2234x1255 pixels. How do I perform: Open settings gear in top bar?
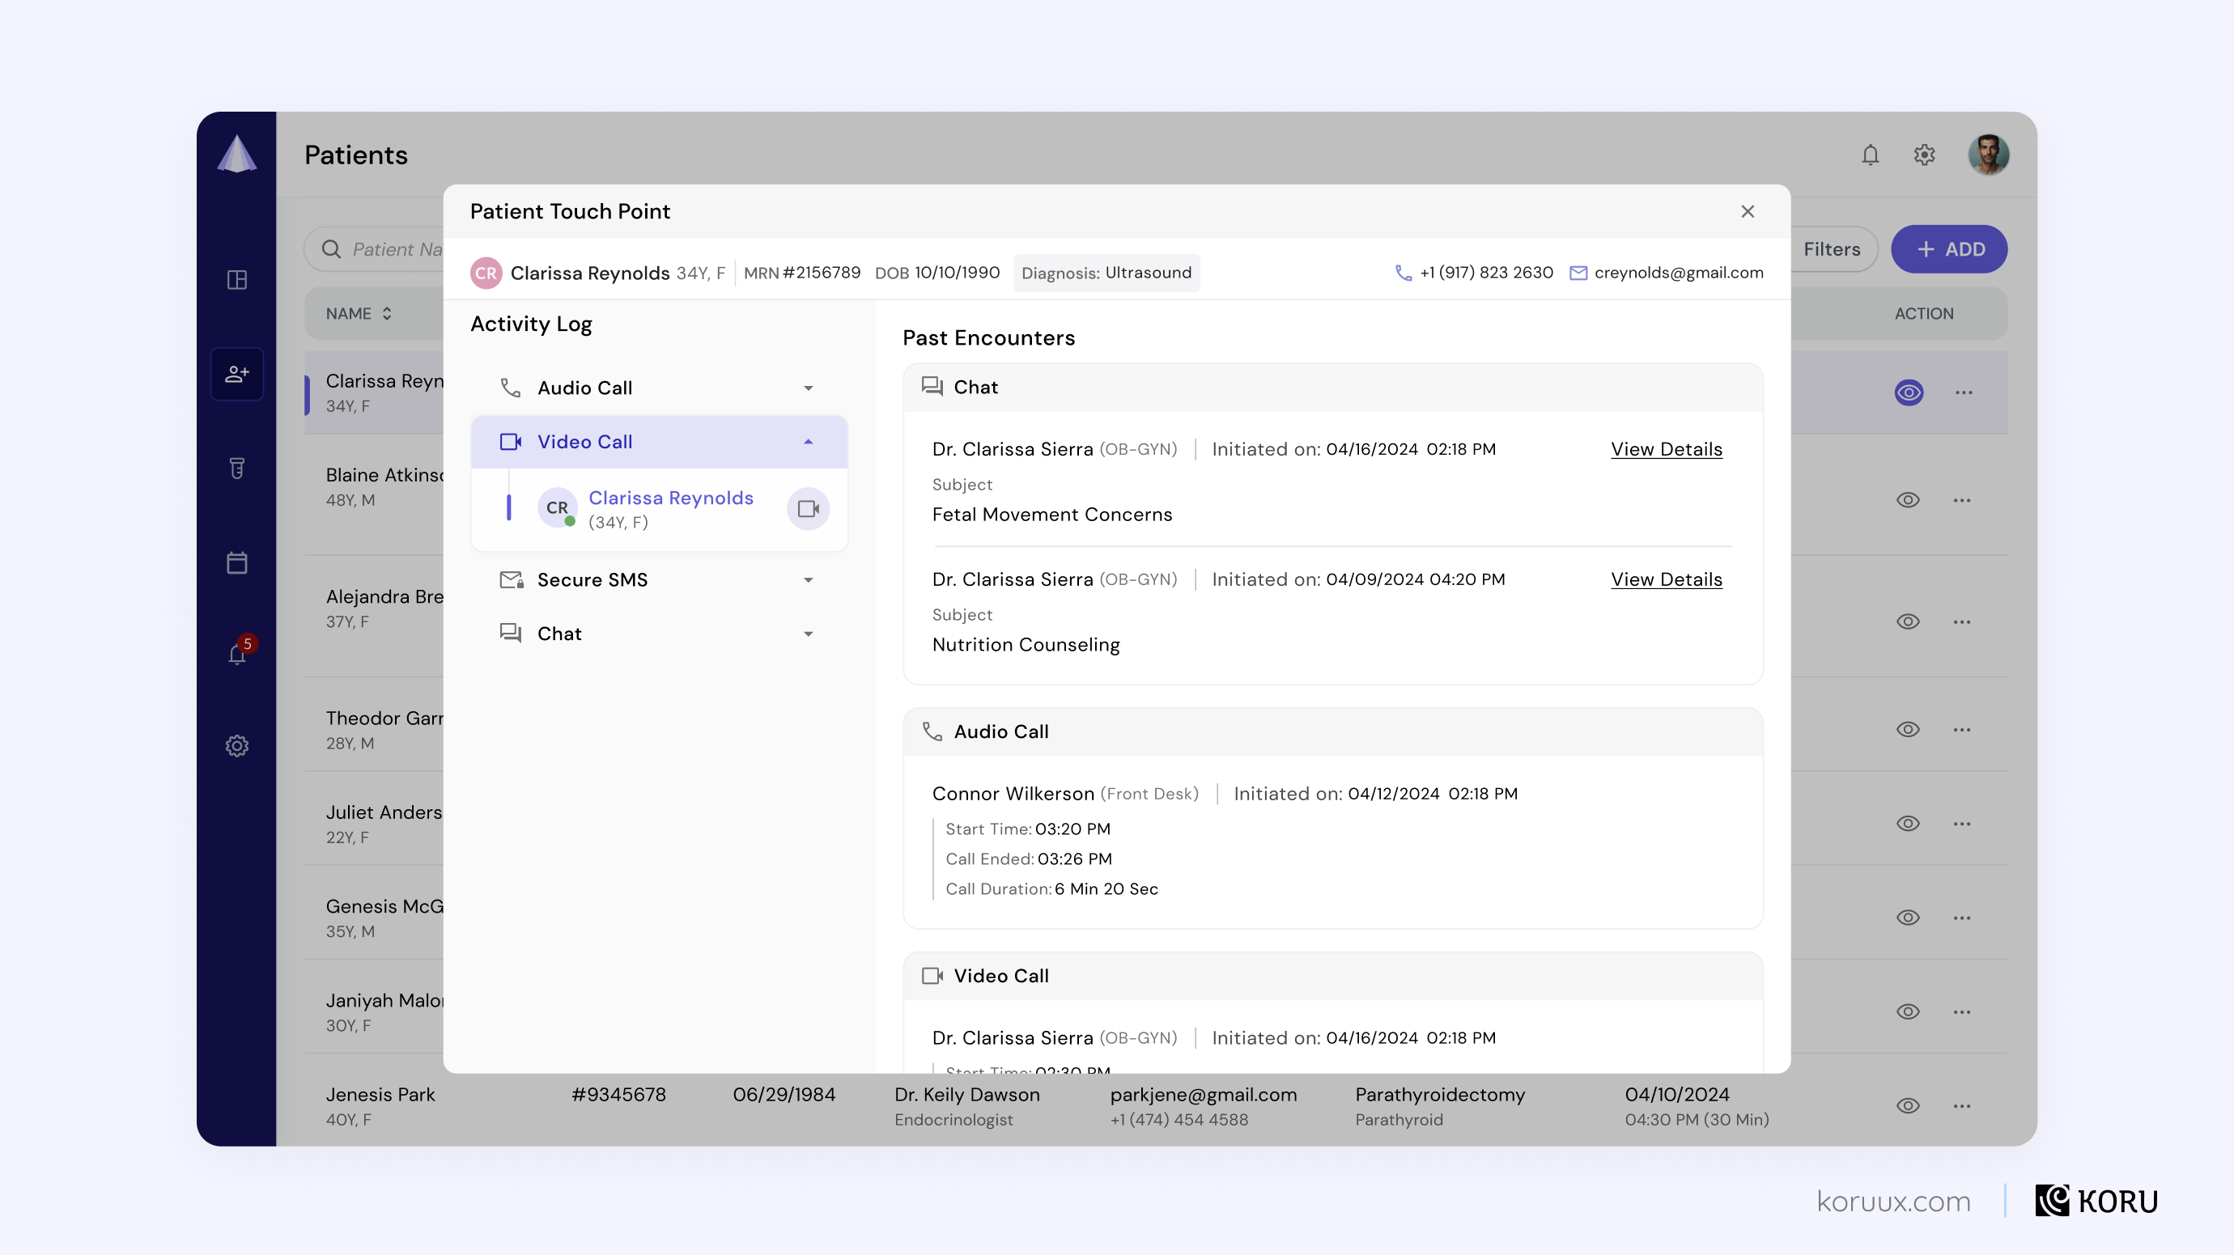pos(1923,155)
